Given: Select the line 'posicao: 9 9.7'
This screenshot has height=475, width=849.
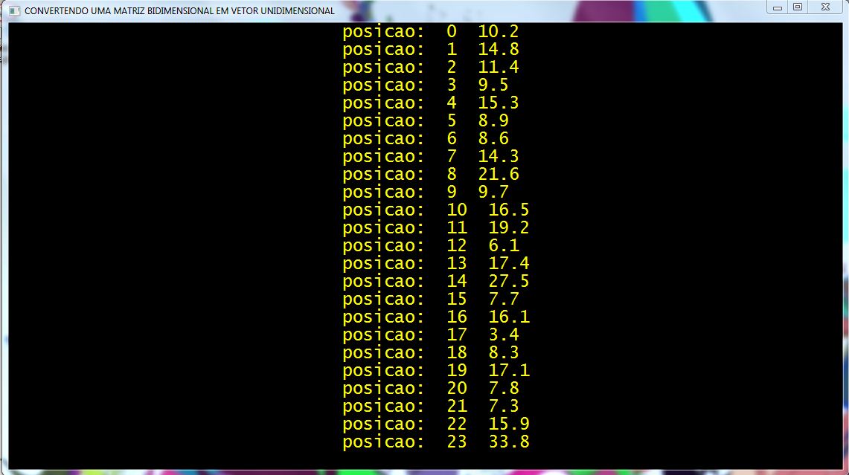Looking at the screenshot, I should (426, 193).
